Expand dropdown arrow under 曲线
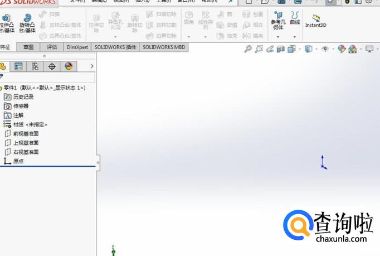This screenshot has height=256, width=380. point(295,37)
